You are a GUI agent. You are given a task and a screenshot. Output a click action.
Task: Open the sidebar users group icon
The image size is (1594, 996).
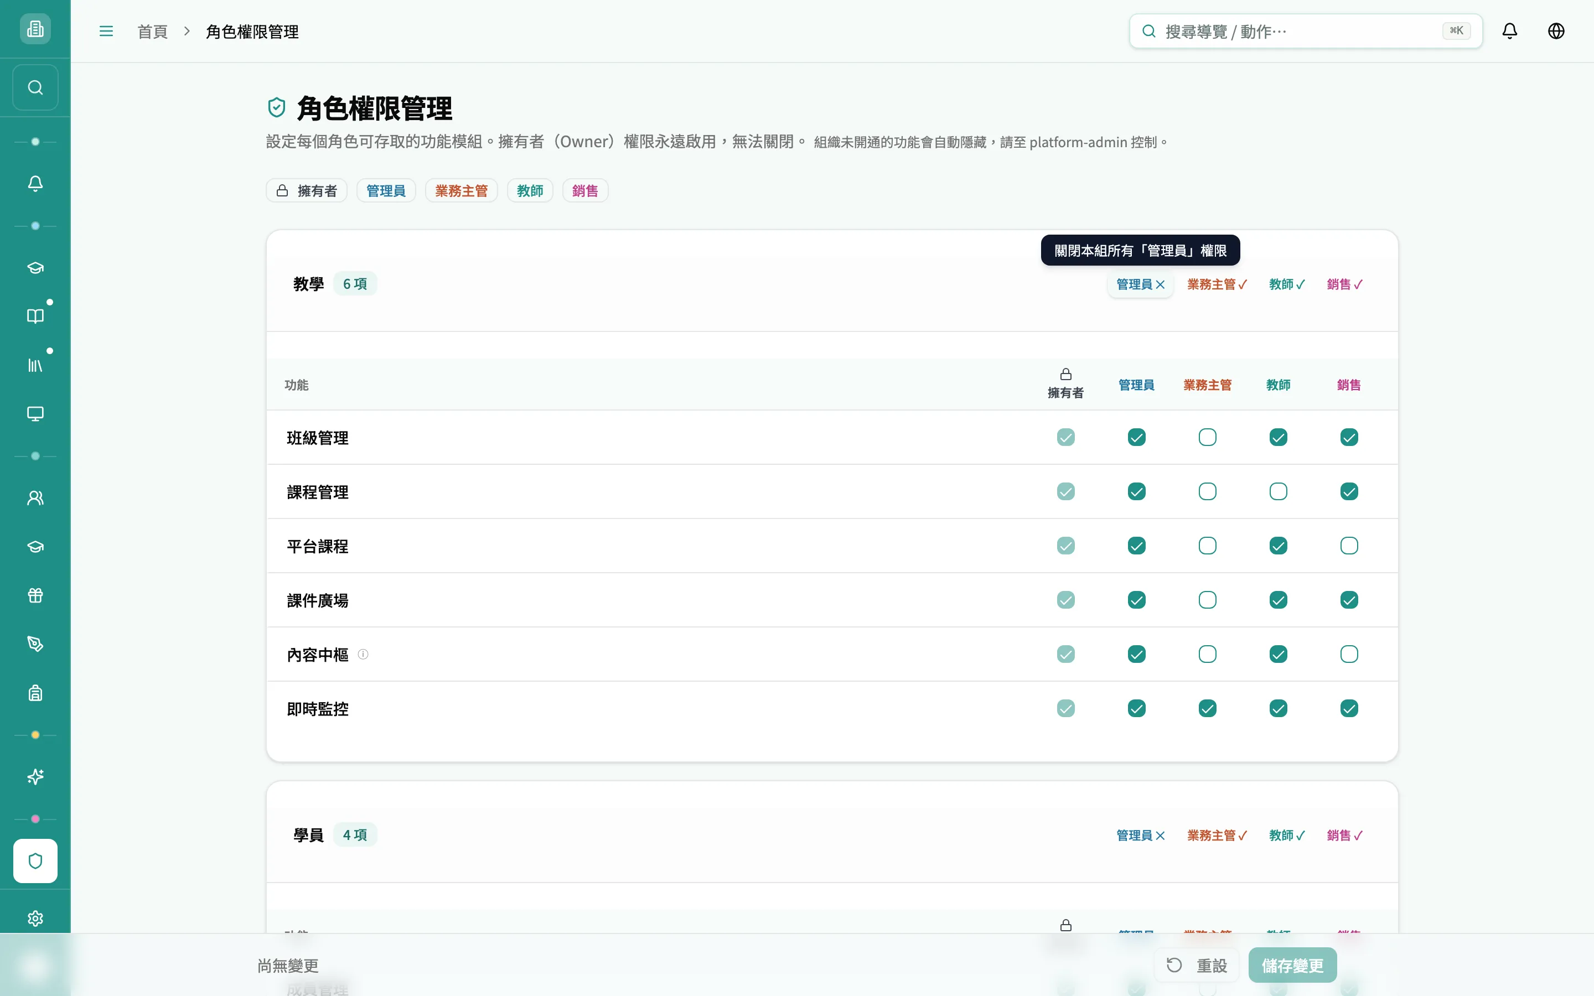click(x=35, y=498)
